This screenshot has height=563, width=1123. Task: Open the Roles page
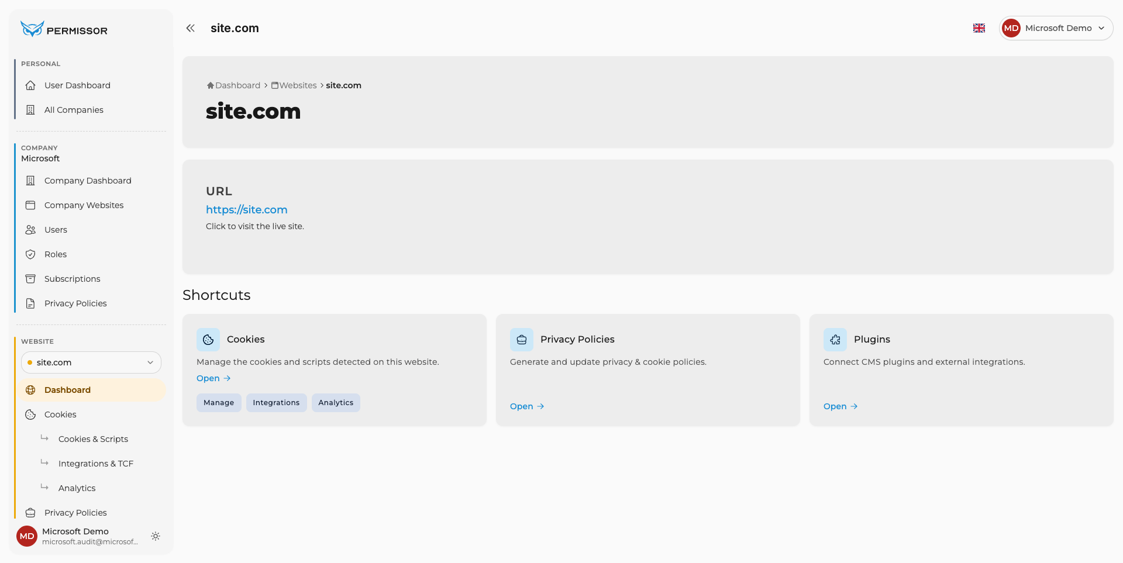point(90,254)
